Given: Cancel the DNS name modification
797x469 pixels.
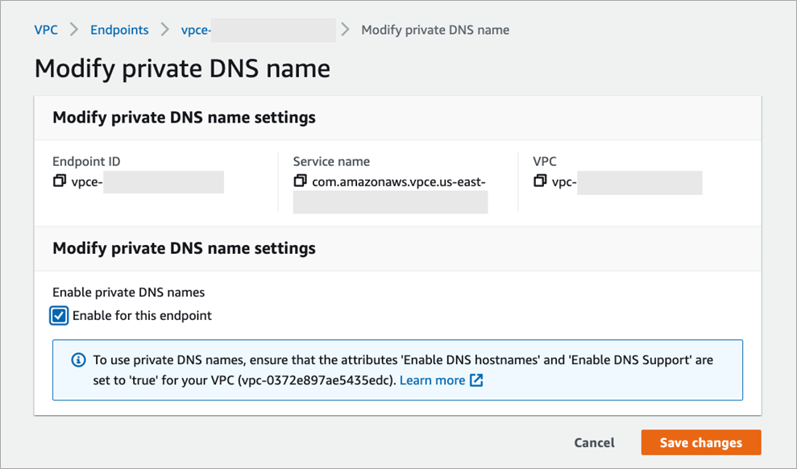Looking at the screenshot, I should click(x=594, y=442).
